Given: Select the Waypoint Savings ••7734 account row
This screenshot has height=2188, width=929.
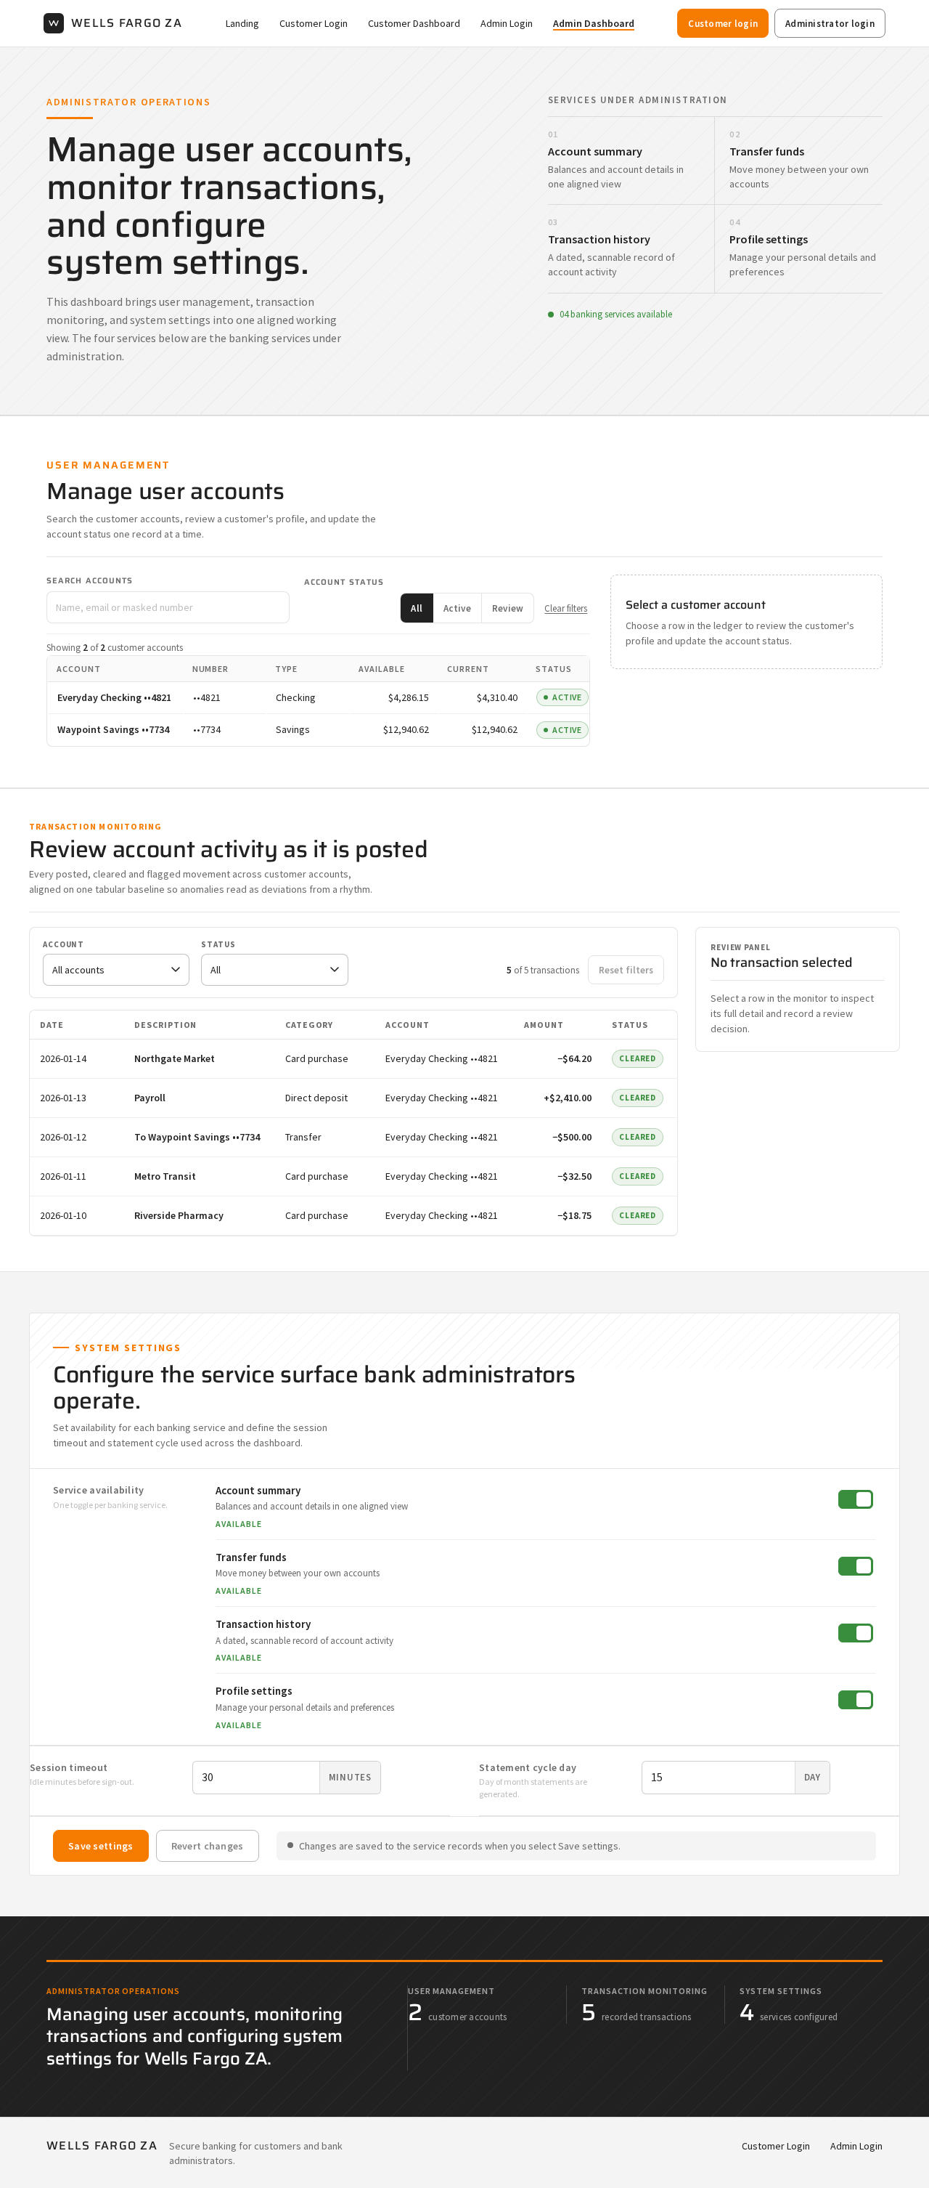Looking at the screenshot, I should pos(318,729).
